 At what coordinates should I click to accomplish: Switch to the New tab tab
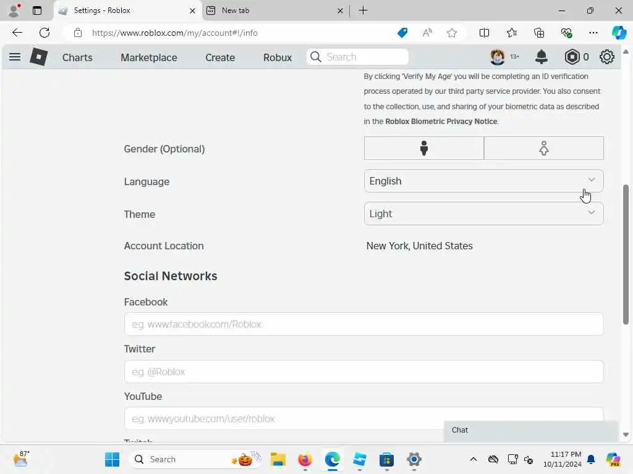pos(274,10)
